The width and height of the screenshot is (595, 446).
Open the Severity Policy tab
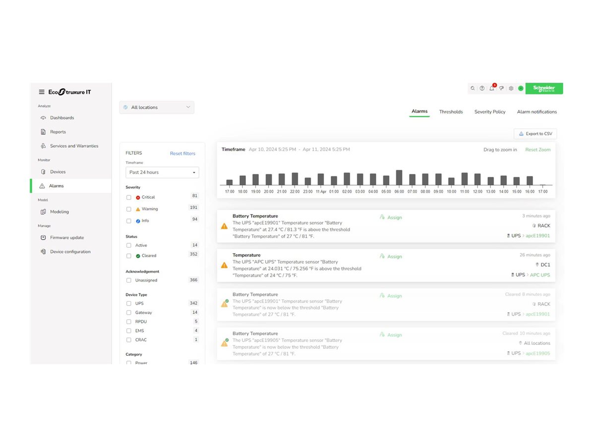pos(489,112)
